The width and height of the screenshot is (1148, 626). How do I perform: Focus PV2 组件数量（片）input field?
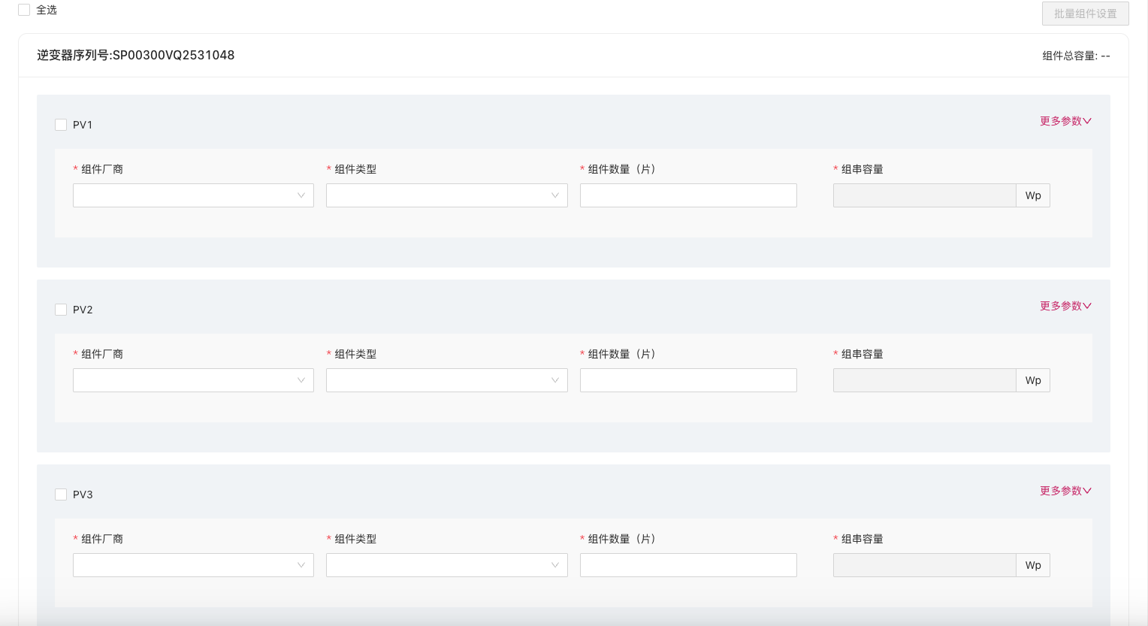(x=688, y=380)
